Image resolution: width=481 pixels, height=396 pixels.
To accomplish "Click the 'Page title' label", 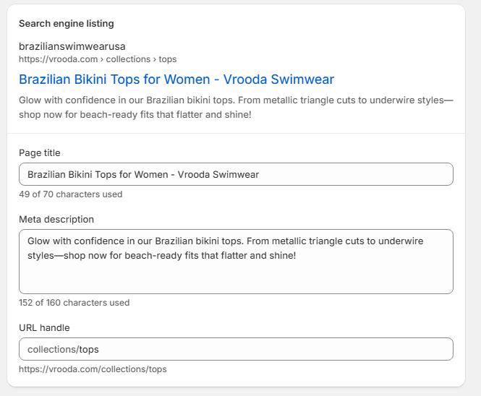I will pyautogui.click(x=39, y=152).
